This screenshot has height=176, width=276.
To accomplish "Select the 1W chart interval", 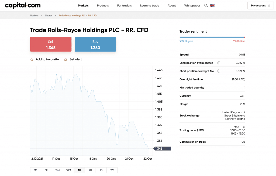I will [x=112, y=170].
